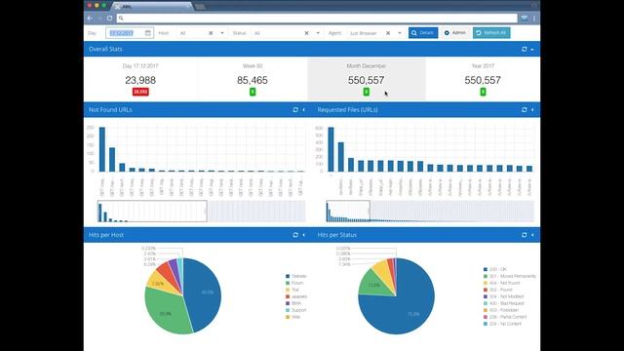Click the 403 - Forbidden legend color square
The image size is (624, 351).
(486, 310)
